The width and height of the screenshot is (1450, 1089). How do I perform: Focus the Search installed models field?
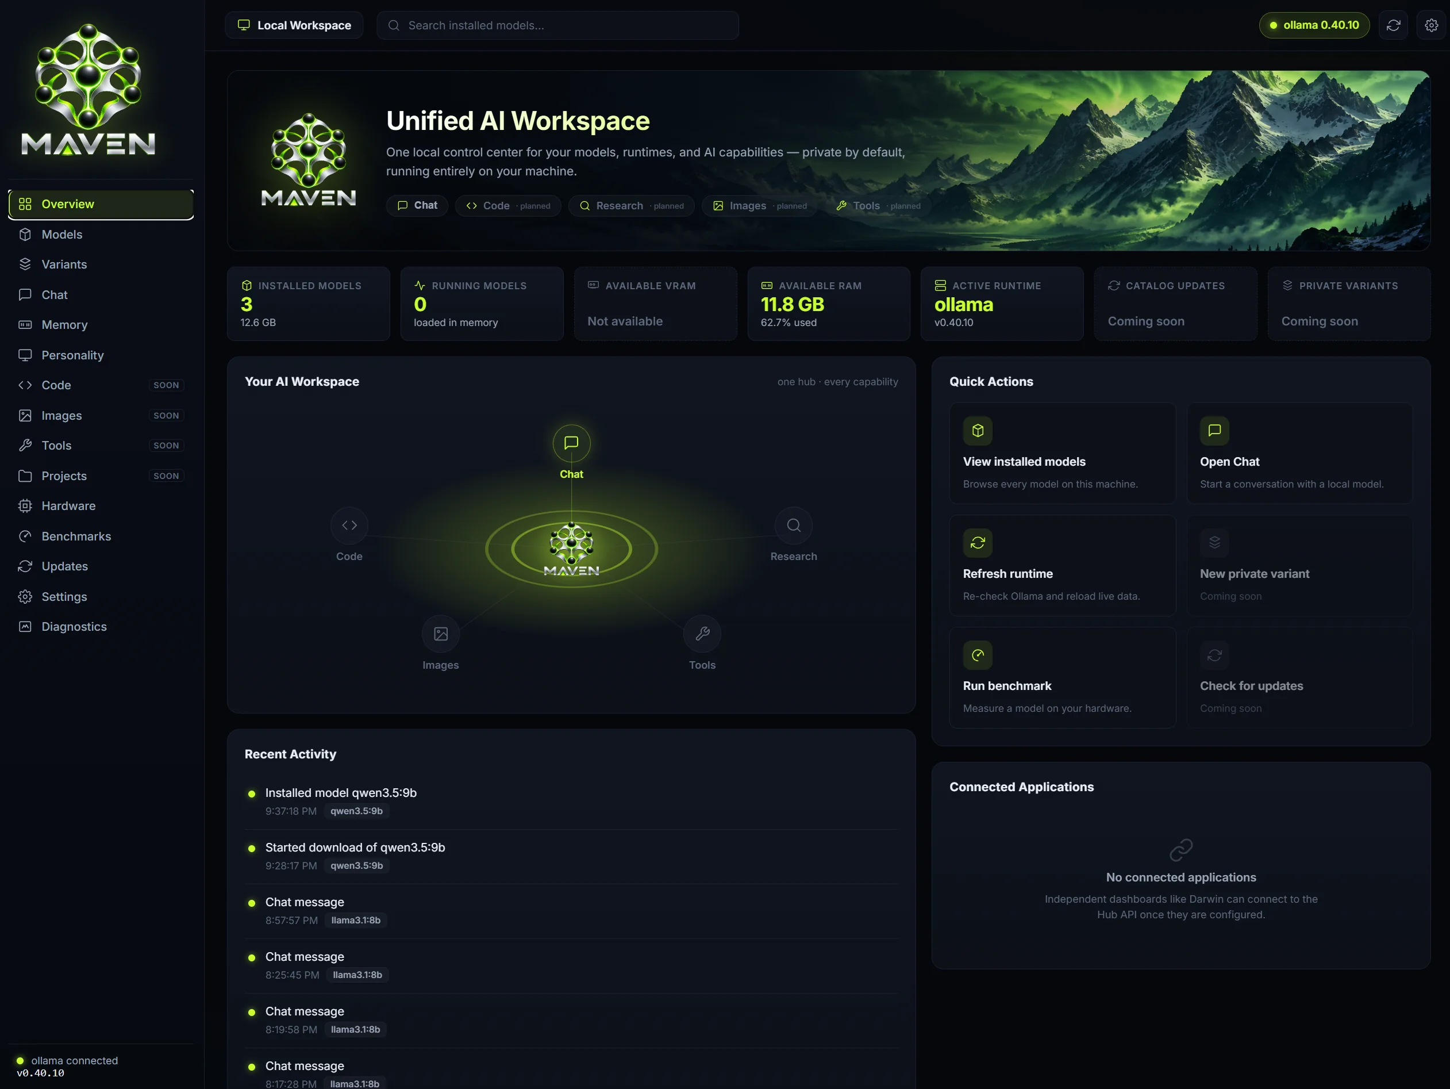pos(558,25)
